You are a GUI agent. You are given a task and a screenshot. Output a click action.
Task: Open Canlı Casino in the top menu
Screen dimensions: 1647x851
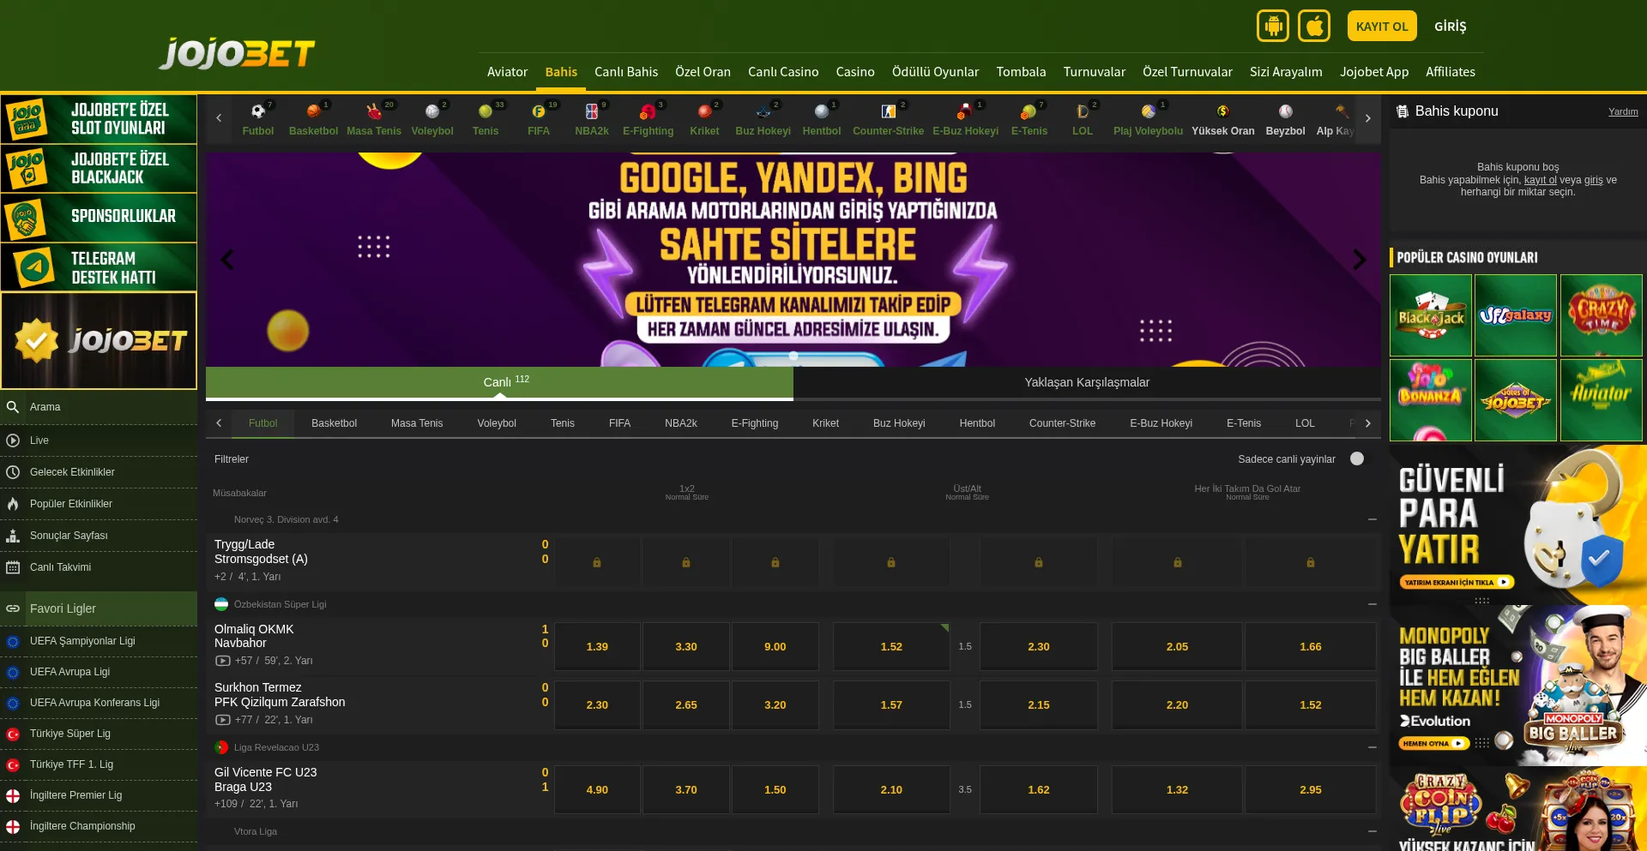[782, 72]
